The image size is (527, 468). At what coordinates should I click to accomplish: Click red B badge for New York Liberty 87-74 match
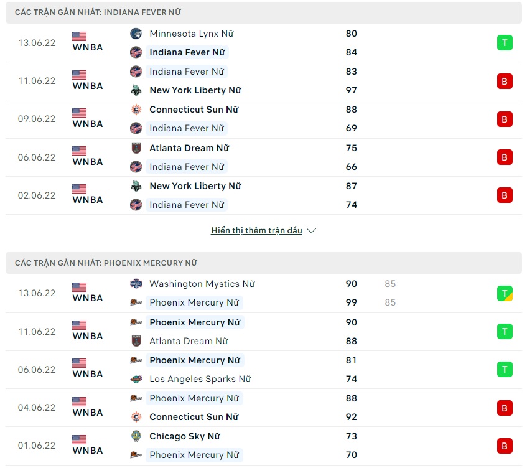tap(505, 195)
